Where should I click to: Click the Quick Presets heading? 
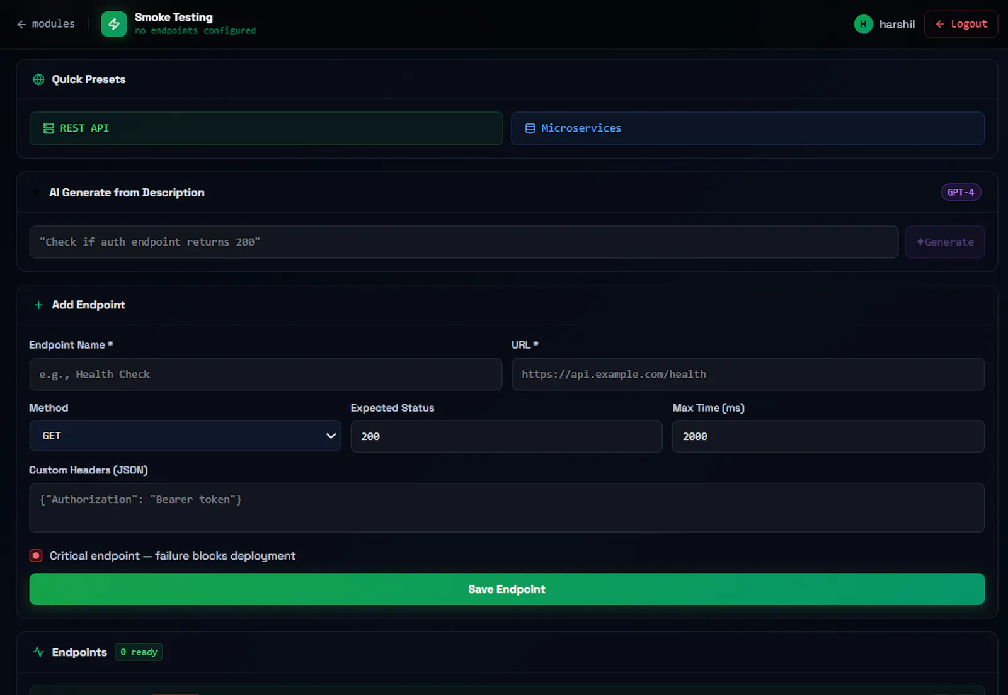tap(89, 79)
